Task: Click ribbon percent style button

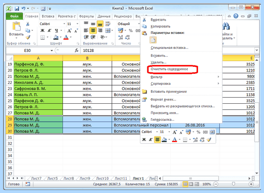Action: (x=131, y=30)
